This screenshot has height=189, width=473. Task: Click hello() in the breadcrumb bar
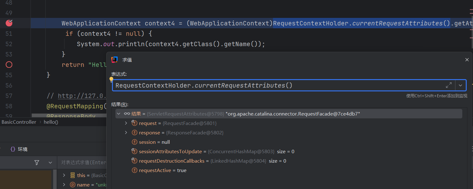click(x=51, y=122)
